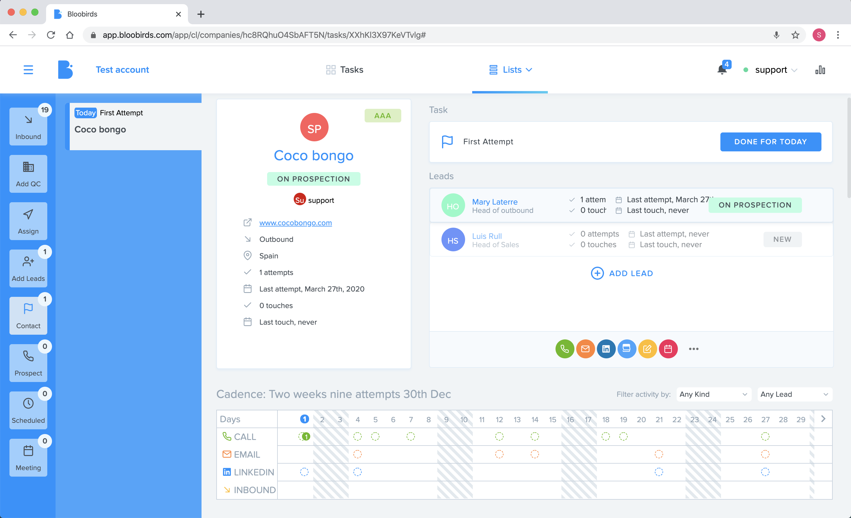Click the orange email action
The image size is (851, 518).
[585, 349]
